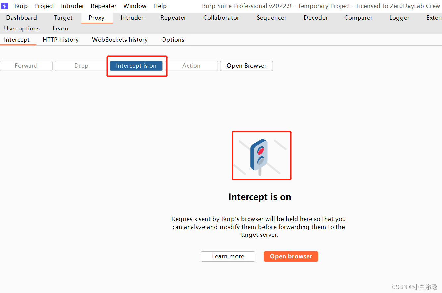Switch to the Intruder tool tab
442x293 pixels.
coord(132,18)
